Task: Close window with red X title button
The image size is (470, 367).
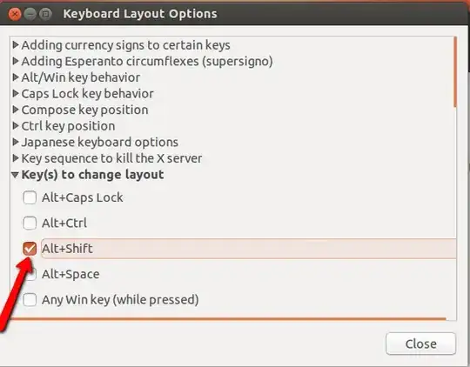Action: pos(15,14)
